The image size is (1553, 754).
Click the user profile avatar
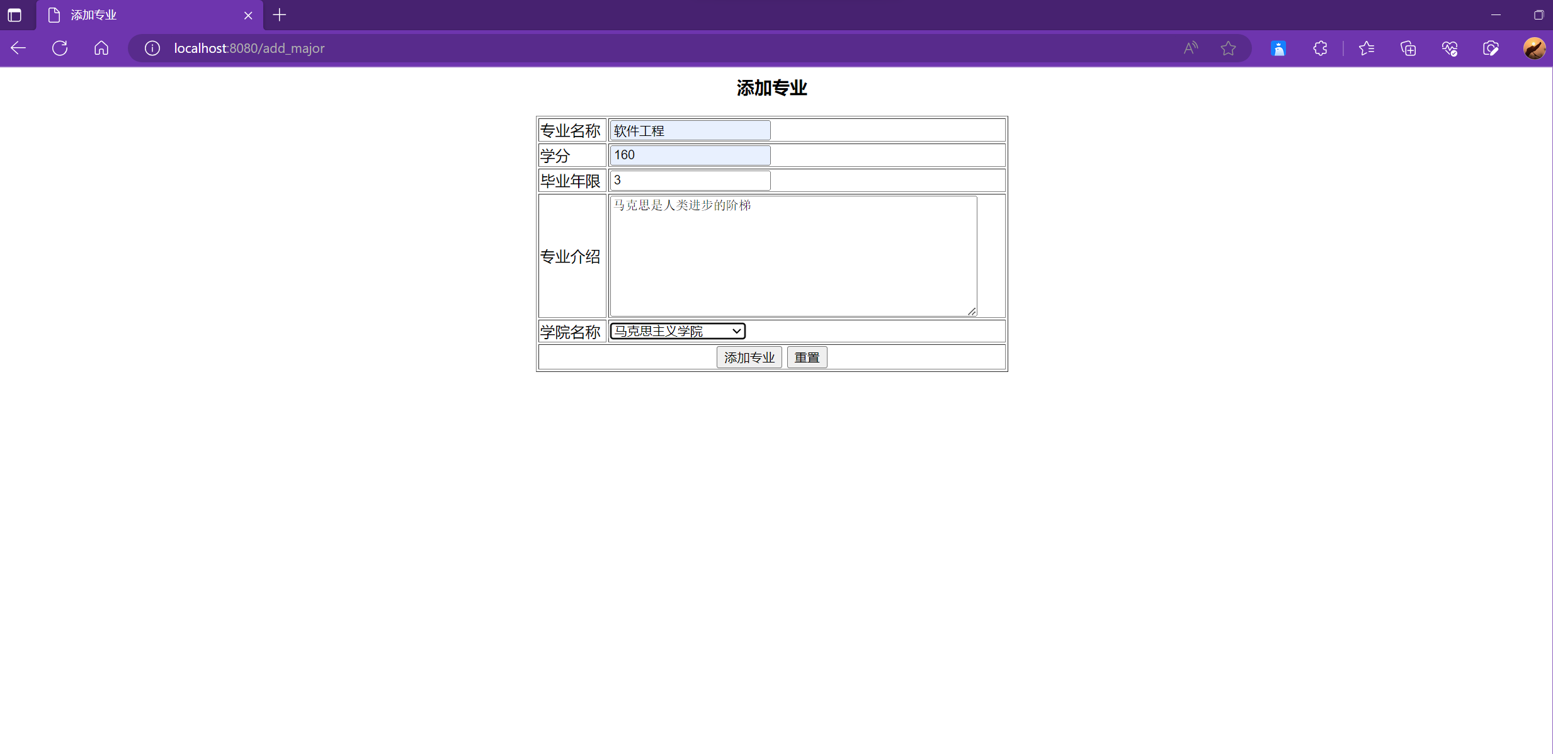1534,48
